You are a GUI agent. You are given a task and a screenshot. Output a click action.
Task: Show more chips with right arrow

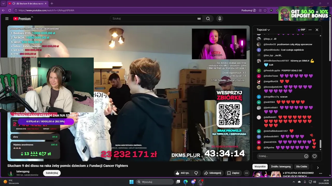tap(318, 168)
